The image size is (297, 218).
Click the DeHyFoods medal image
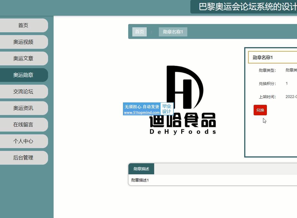(183, 100)
